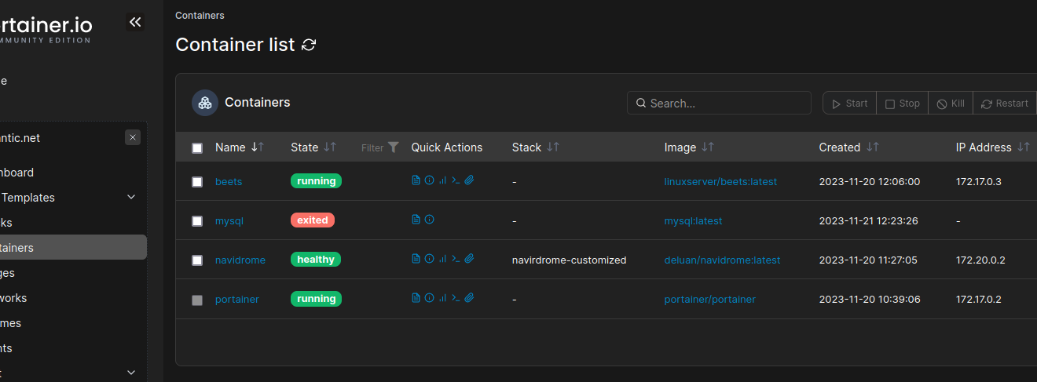Screen dimensions: 1037x382
Task: Click the running status badge for beets
Action: 316,181
